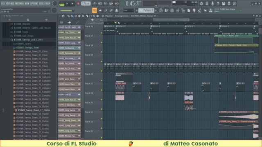Toggle the 3-2-1 countdown before recording
Screen dimensions: 262x147
[106, 4]
